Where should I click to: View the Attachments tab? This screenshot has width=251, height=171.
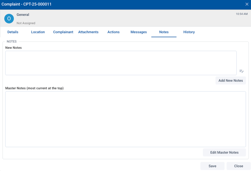[x=88, y=32]
